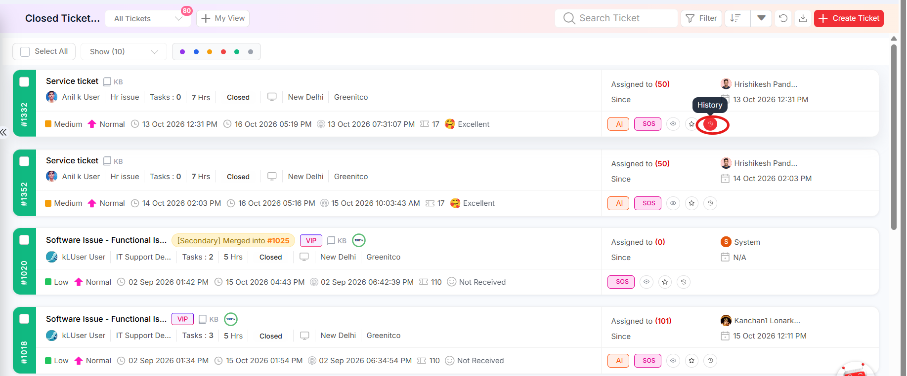Tick the Select All checkbox
Image resolution: width=907 pixels, height=376 pixels.
pos(25,52)
